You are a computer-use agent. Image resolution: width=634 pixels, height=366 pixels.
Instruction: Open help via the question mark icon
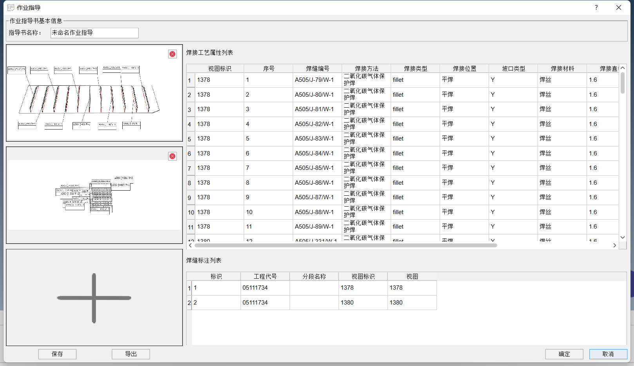click(x=596, y=7)
